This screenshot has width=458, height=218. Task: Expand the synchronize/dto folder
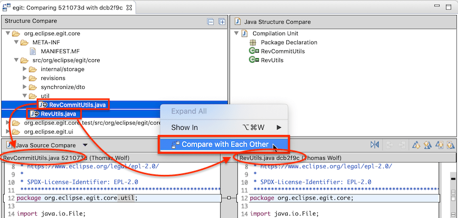click(25, 87)
